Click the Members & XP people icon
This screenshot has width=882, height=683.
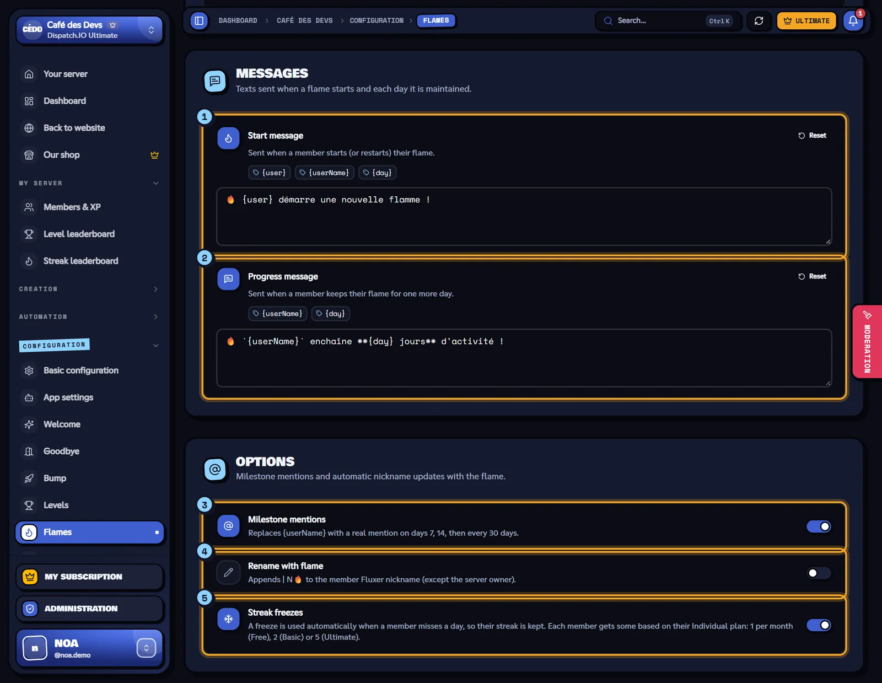pyautogui.click(x=29, y=207)
